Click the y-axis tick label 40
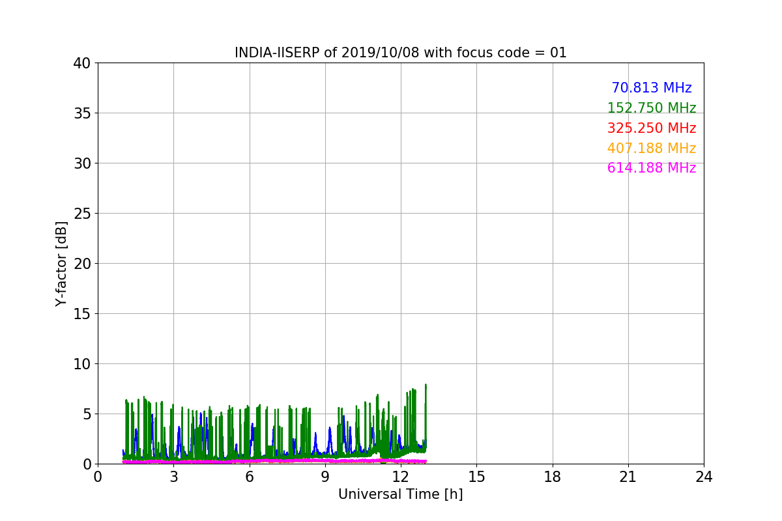Screen dimensions: 782x521 click(81, 63)
